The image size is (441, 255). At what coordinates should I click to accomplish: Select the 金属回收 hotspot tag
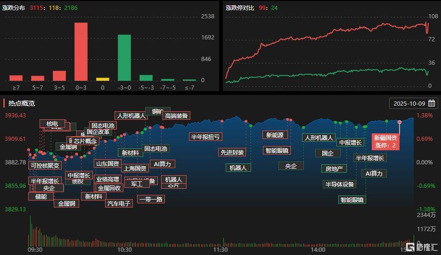point(109,188)
